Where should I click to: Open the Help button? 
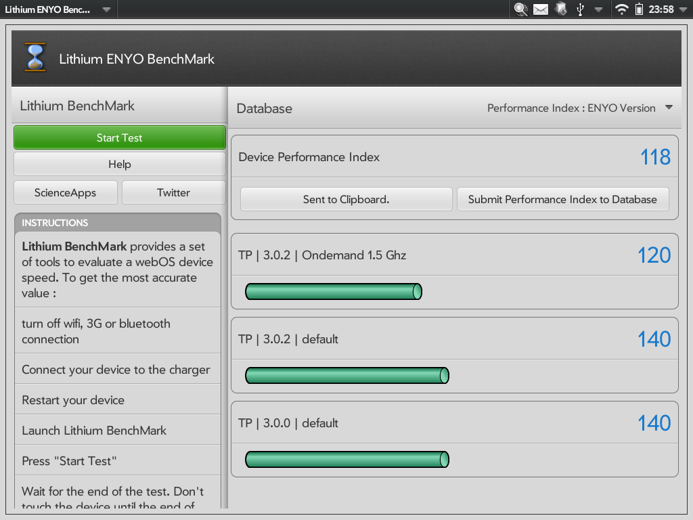120,164
